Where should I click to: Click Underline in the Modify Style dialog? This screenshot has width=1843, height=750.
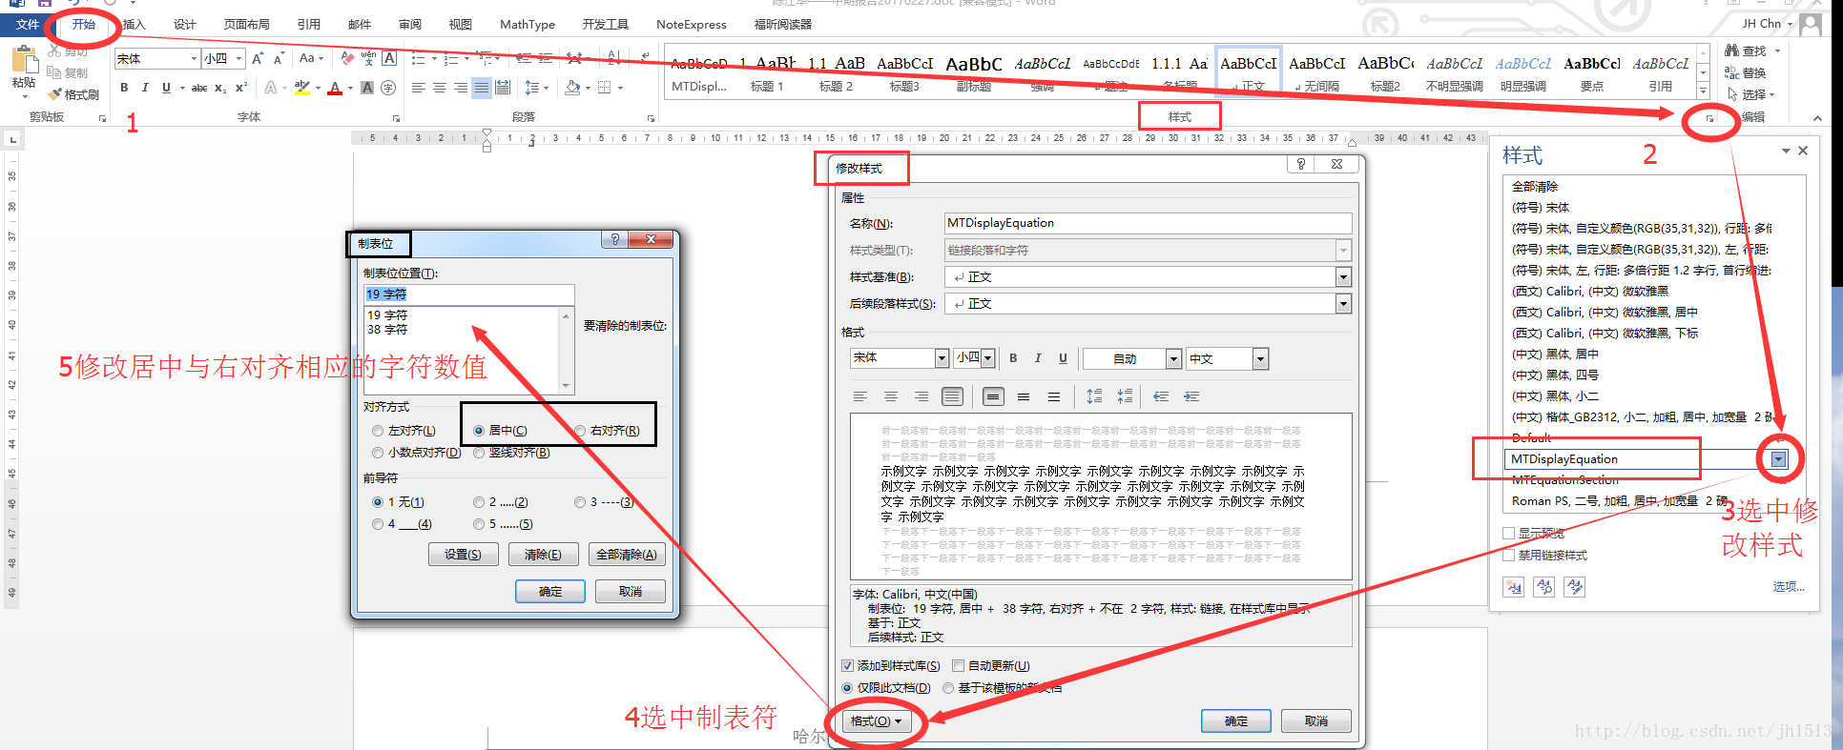coord(1063,358)
